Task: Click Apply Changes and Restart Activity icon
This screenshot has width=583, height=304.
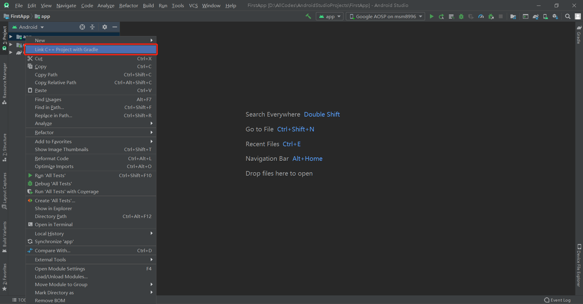Action: click(x=441, y=16)
